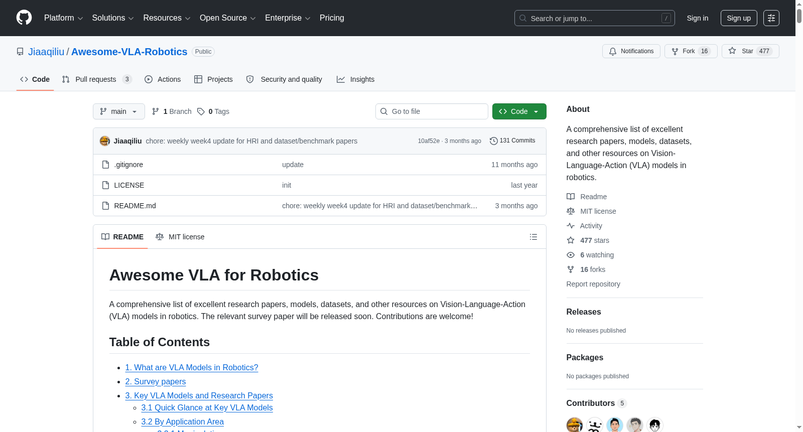
Task: Open the command palette icon beside Sign up
Action: (x=771, y=18)
